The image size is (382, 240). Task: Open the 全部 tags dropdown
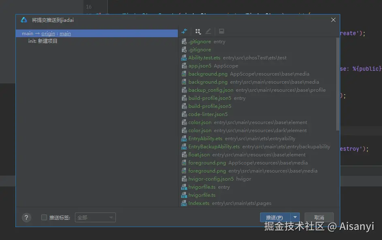pyautogui.click(x=95, y=217)
